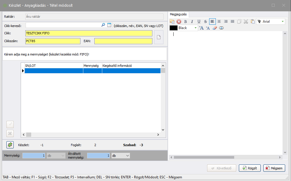Click the red clear-note icon in Megjegyzés toolbar
This screenshot has width=291, height=181.
tap(179, 21)
